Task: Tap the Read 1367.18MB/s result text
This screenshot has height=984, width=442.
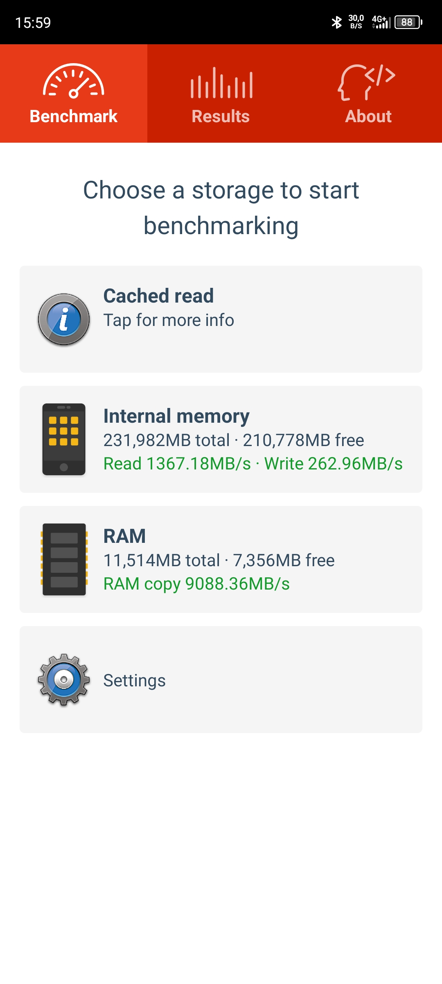Action: coord(177,464)
